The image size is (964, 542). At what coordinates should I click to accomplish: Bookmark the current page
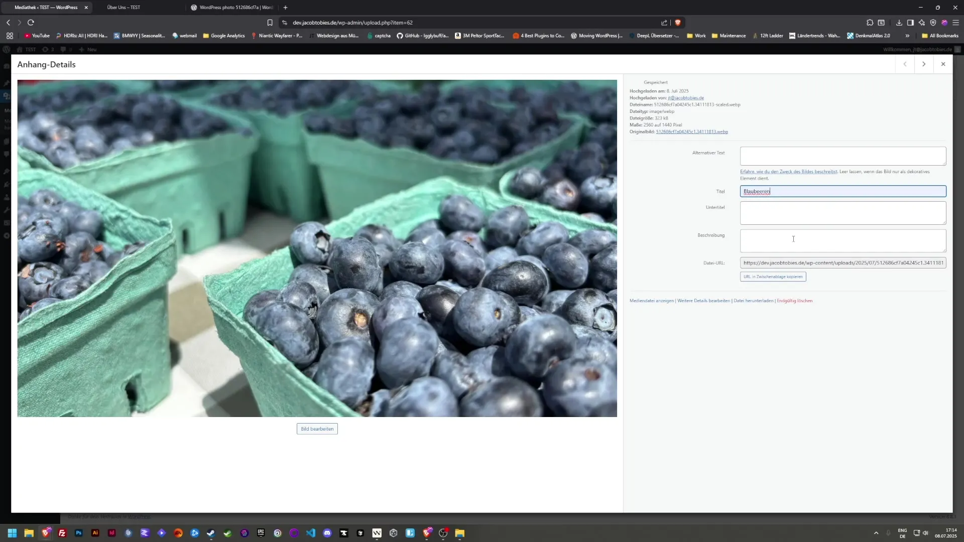[270, 23]
